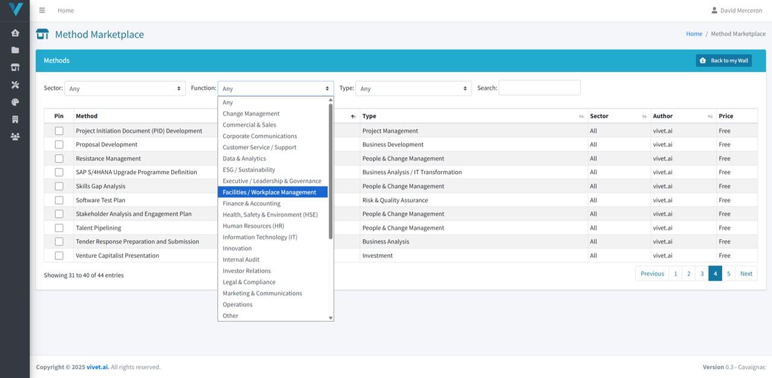Open the Sector dropdown
The height and width of the screenshot is (378, 772).
click(x=125, y=88)
